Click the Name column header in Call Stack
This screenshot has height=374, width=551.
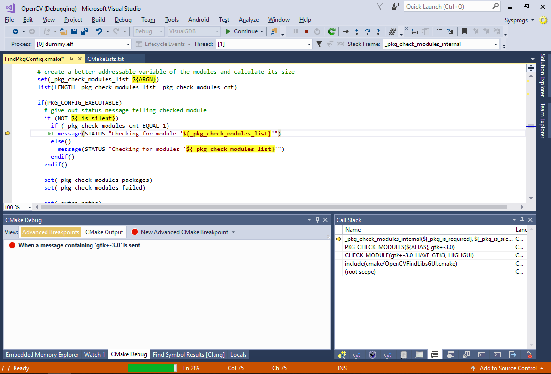pos(428,230)
